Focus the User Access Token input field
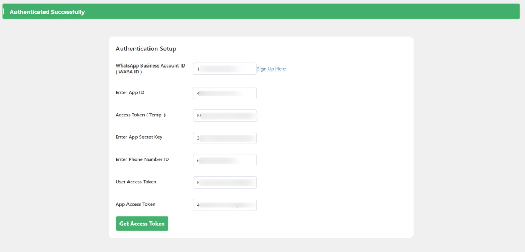This screenshot has width=525, height=252. click(x=224, y=183)
